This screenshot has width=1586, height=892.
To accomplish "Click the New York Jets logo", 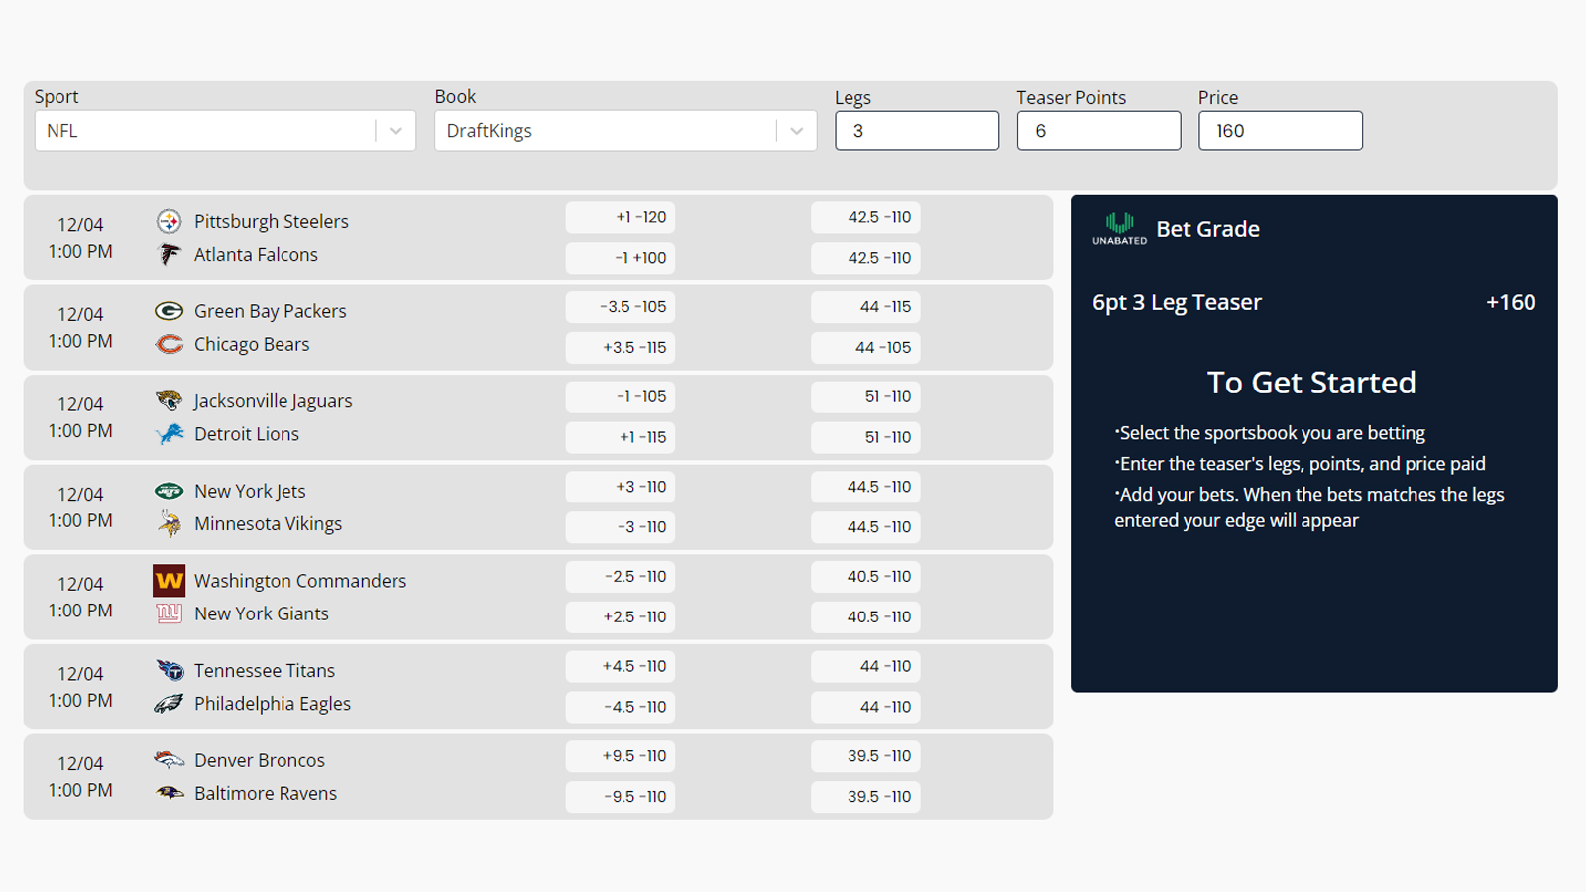I will (170, 490).
